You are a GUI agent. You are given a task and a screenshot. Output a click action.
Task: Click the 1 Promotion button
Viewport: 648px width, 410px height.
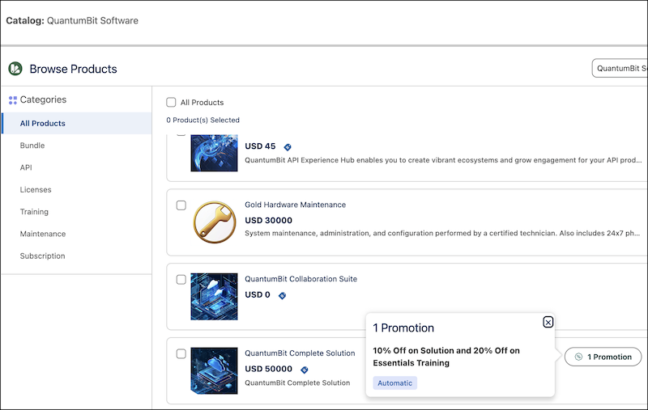point(603,357)
